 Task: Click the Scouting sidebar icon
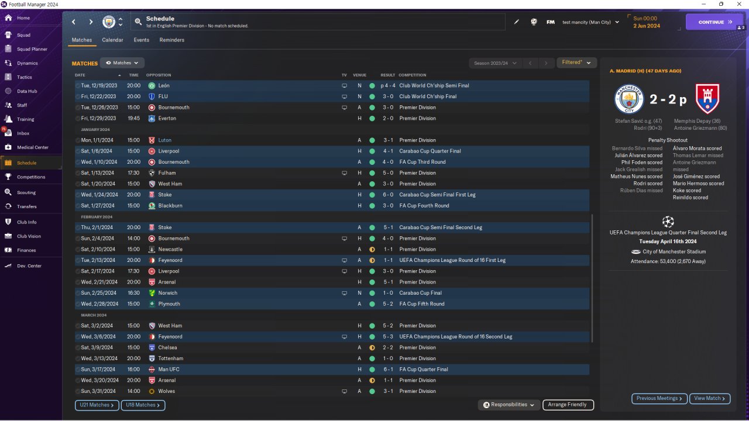[8, 192]
